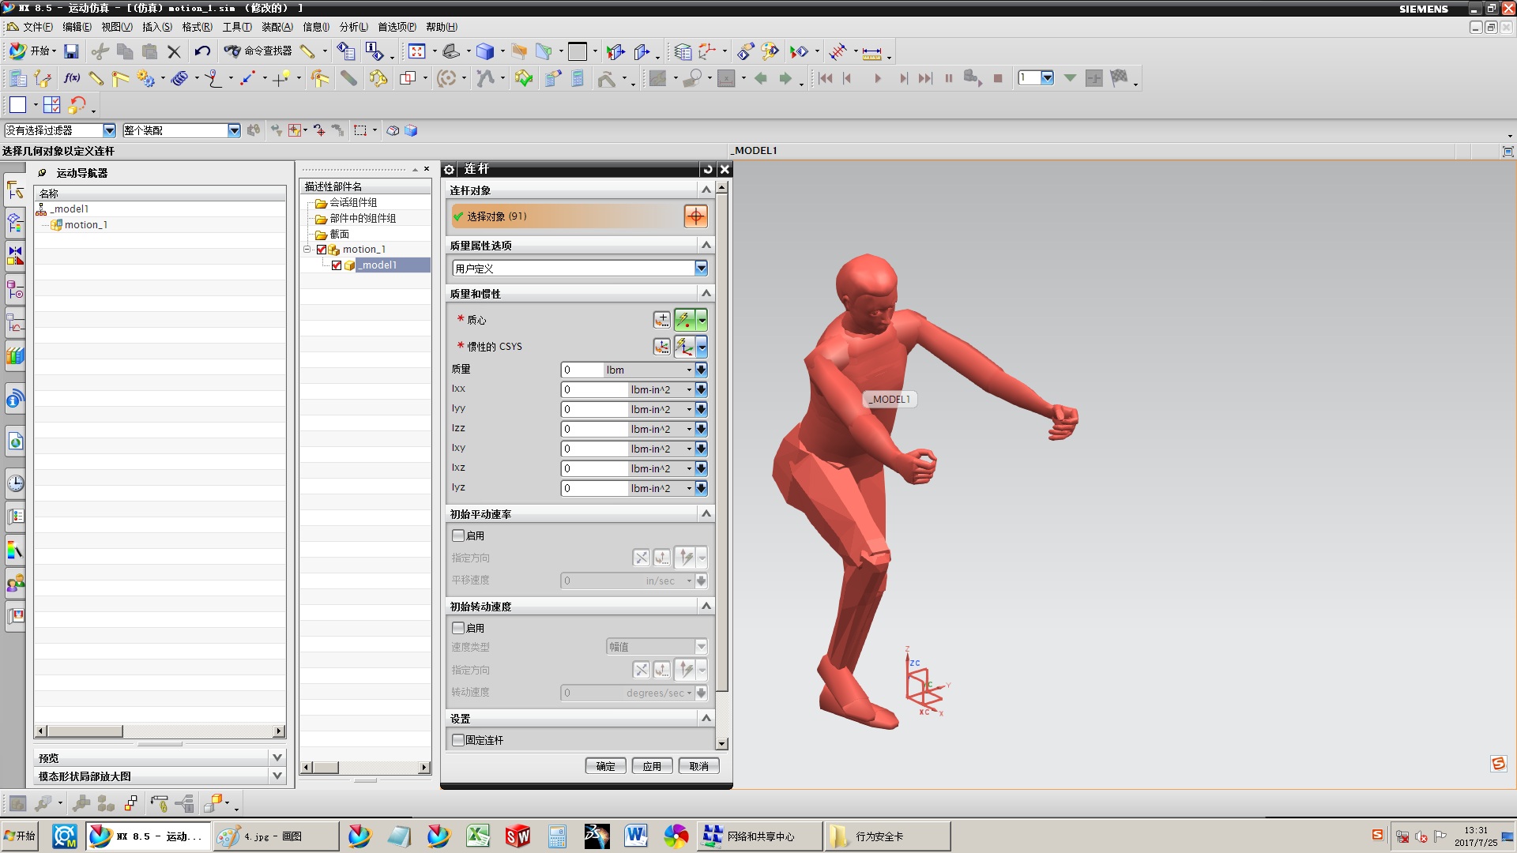Open the Insert (插入) menu
1517x853 pixels.
point(156,27)
